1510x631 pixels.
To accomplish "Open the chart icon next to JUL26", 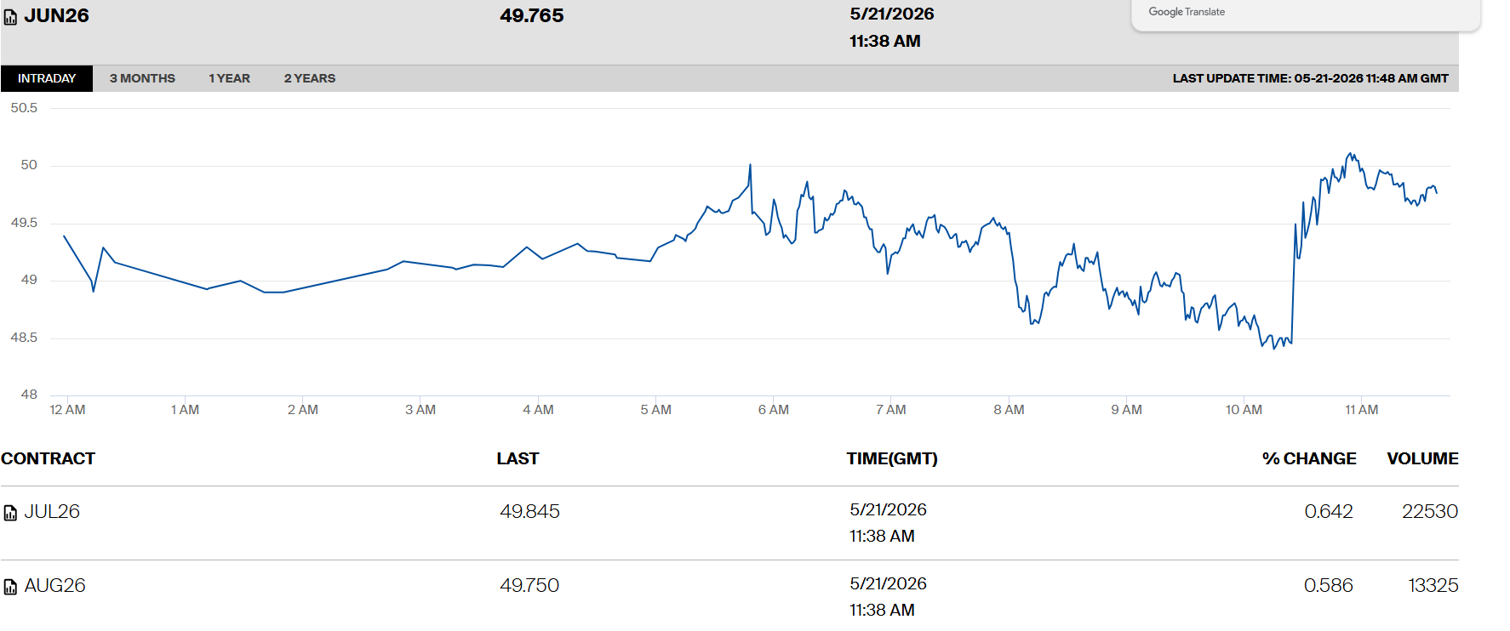I will [x=10, y=513].
